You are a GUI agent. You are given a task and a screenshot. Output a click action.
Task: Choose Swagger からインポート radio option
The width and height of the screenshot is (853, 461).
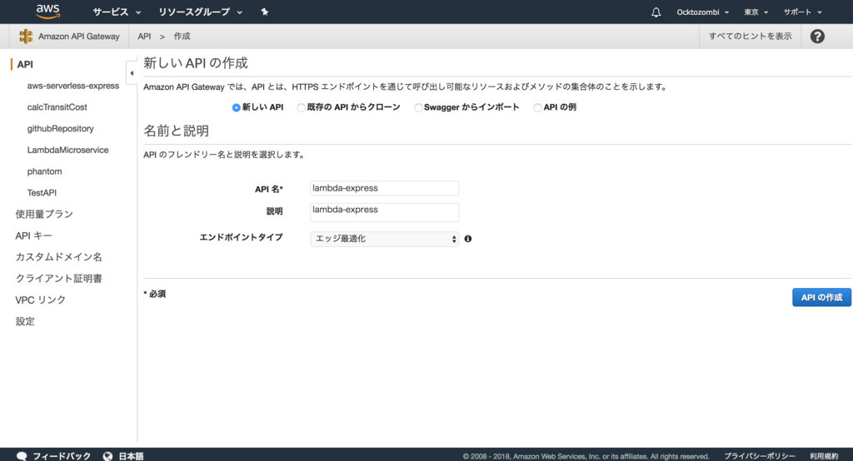click(x=418, y=107)
